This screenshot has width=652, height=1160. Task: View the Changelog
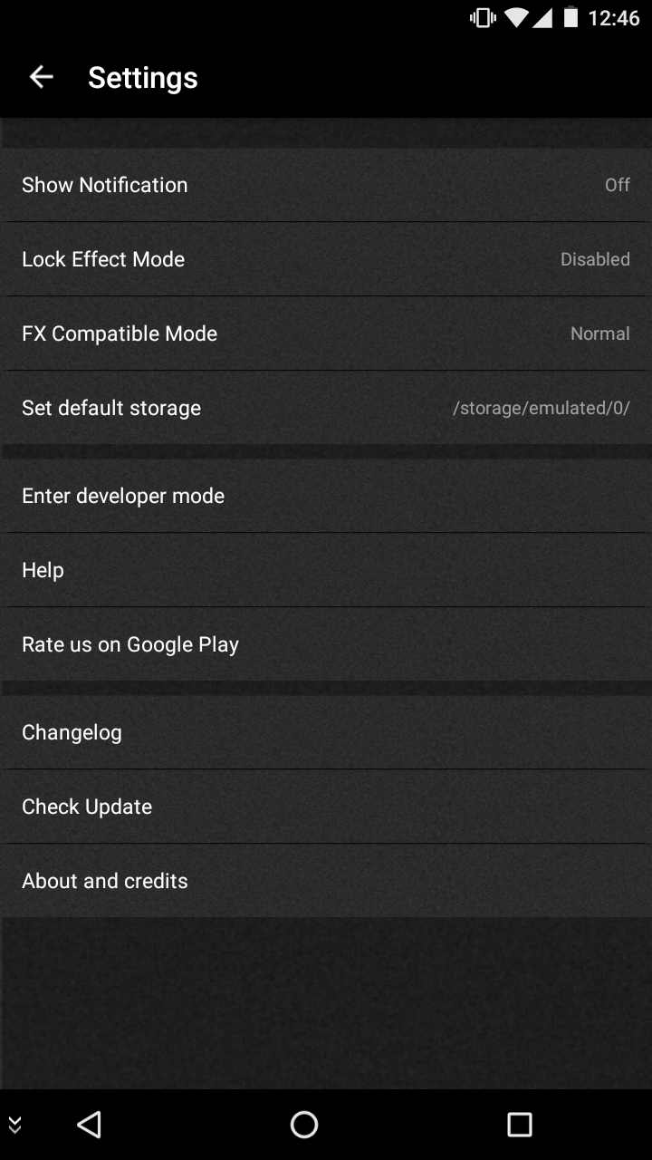pyautogui.click(x=326, y=732)
